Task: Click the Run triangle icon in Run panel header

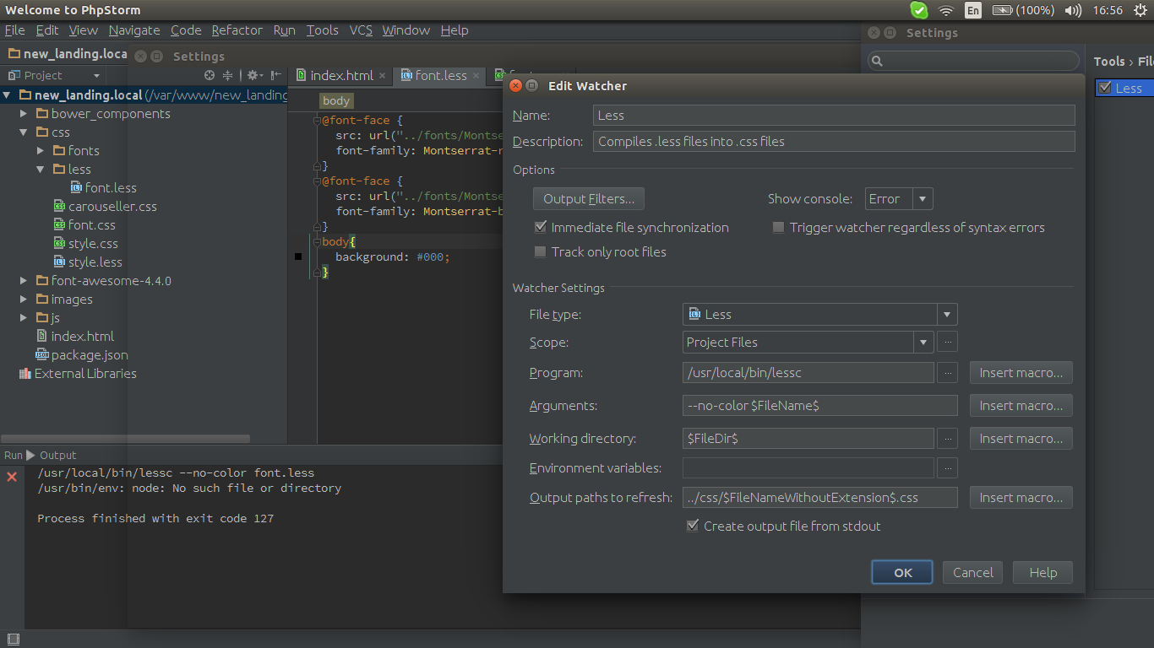Action: 31,455
